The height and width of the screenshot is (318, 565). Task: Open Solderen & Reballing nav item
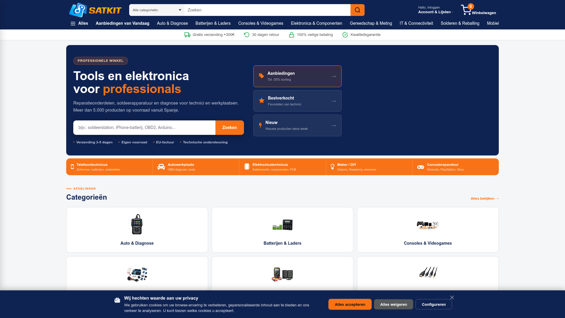[x=460, y=23]
